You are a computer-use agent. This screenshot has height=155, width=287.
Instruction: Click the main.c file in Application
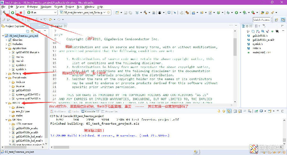coord(19,57)
